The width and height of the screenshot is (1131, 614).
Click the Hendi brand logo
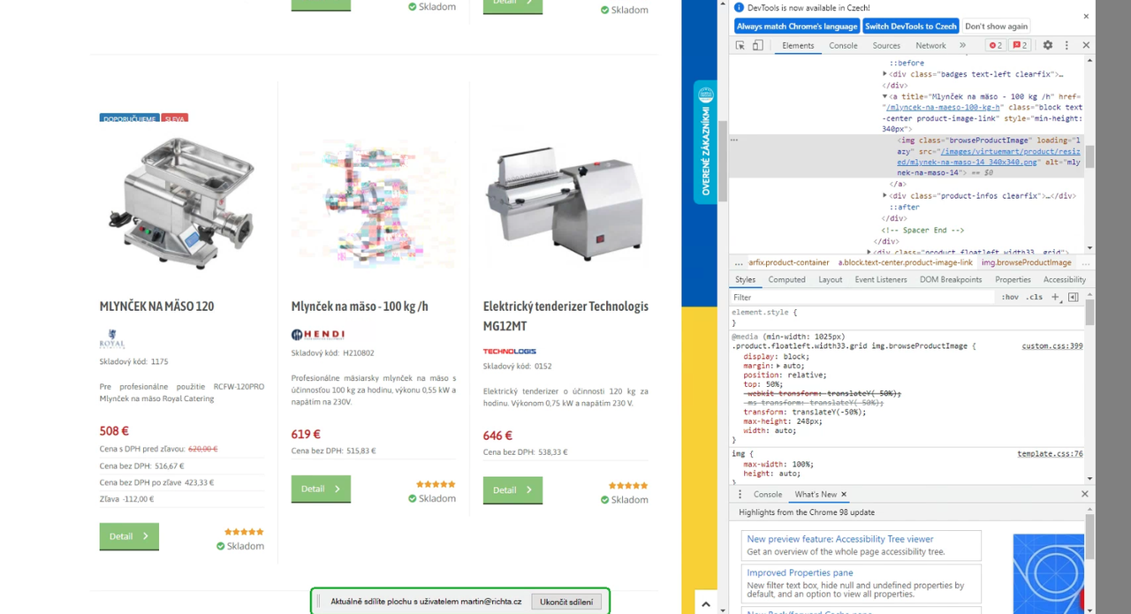(x=318, y=334)
